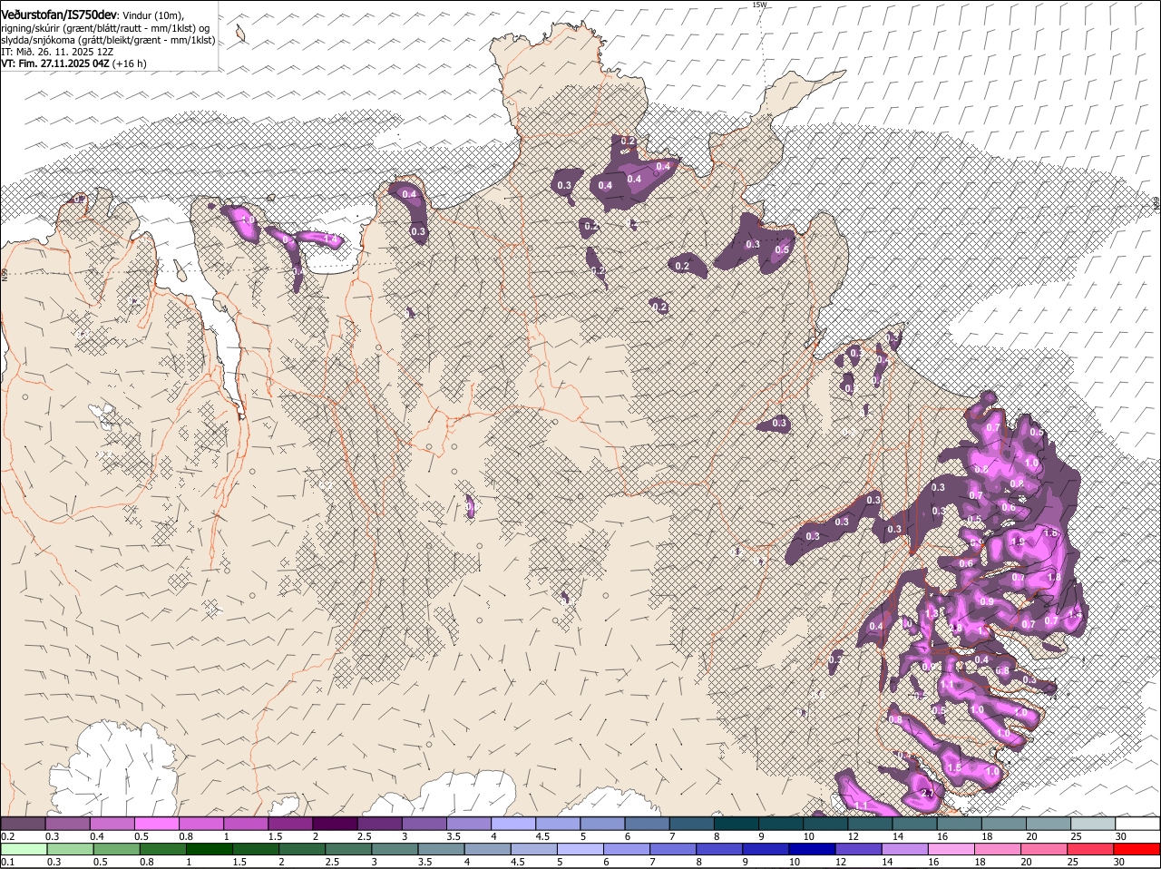Select the light pink rain swatch at 16
The height and width of the screenshot is (869, 1161).
[951, 849]
